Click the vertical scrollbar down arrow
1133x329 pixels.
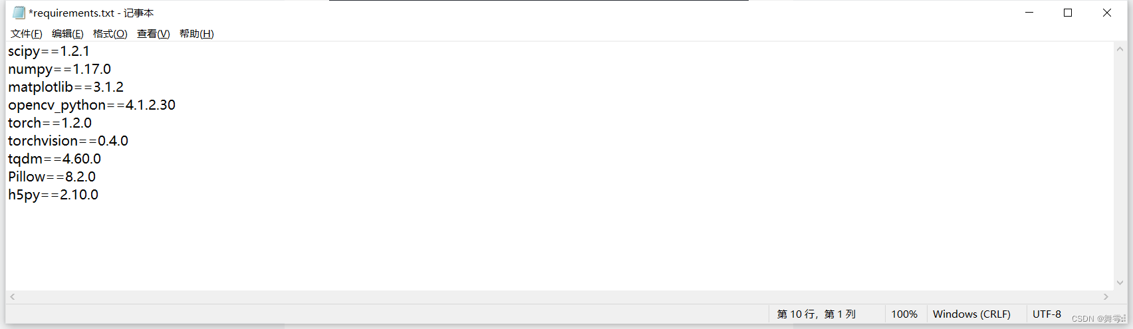1120,282
